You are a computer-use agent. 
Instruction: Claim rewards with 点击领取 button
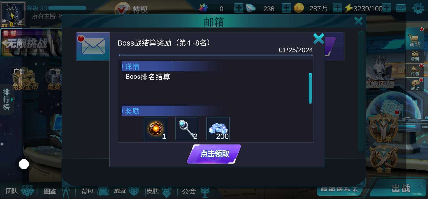(214, 154)
